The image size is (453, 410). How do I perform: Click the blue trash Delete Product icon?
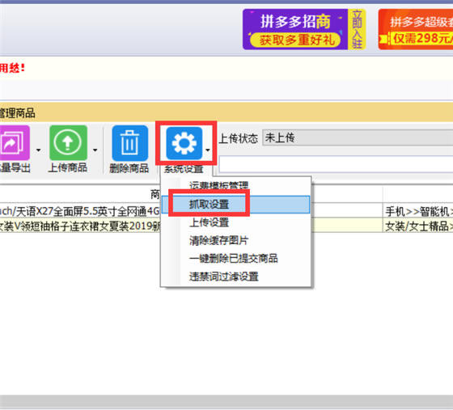coord(129,143)
